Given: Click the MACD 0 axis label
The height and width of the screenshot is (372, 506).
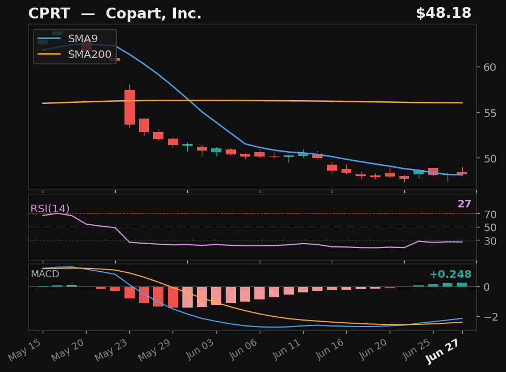Looking at the screenshot, I should (x=487, y=287).
